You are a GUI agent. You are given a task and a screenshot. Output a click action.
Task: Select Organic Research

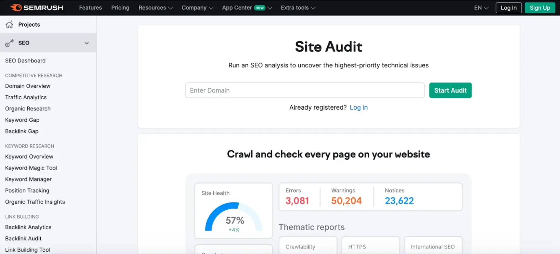tap(28, 108)
